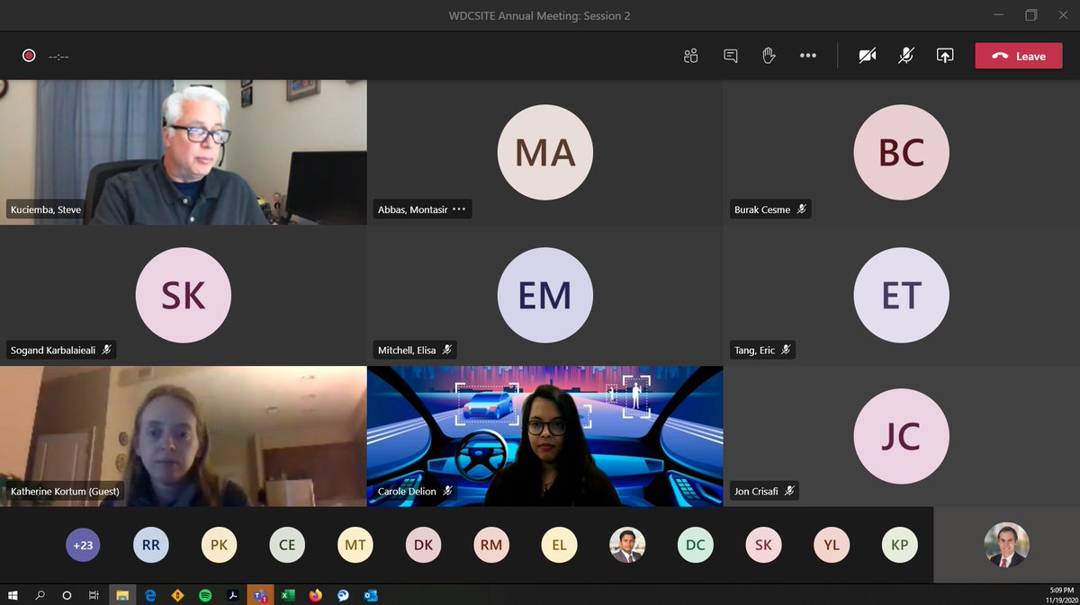Click the Kuciemba, Steve name label

pyautogui.click(x=46, y=209)
